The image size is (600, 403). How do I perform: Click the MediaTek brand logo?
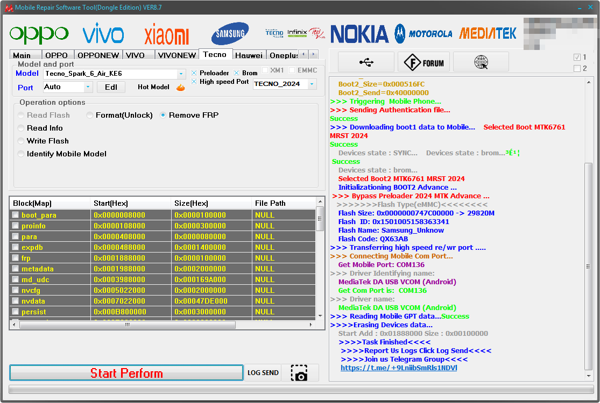488,33
